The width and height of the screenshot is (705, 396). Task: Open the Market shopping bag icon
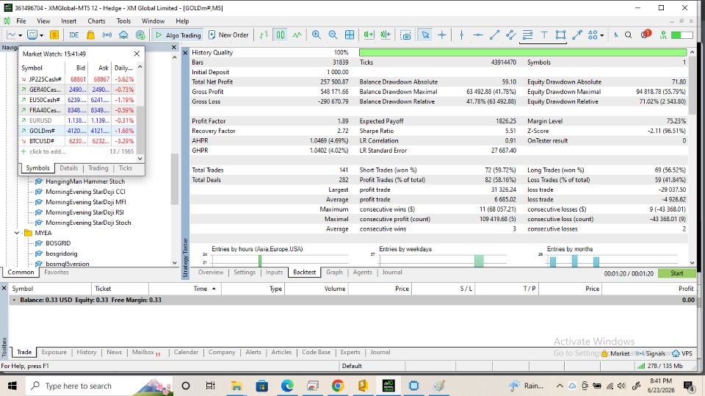[90, 35]
